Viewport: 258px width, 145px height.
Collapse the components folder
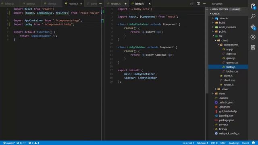click(218, 45)
